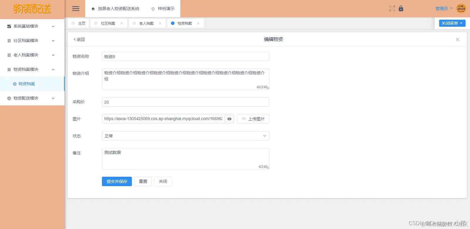Click the lightbulb icon for 样例演示
Viewport: 470px width, 229px height.
coord(153,9)
